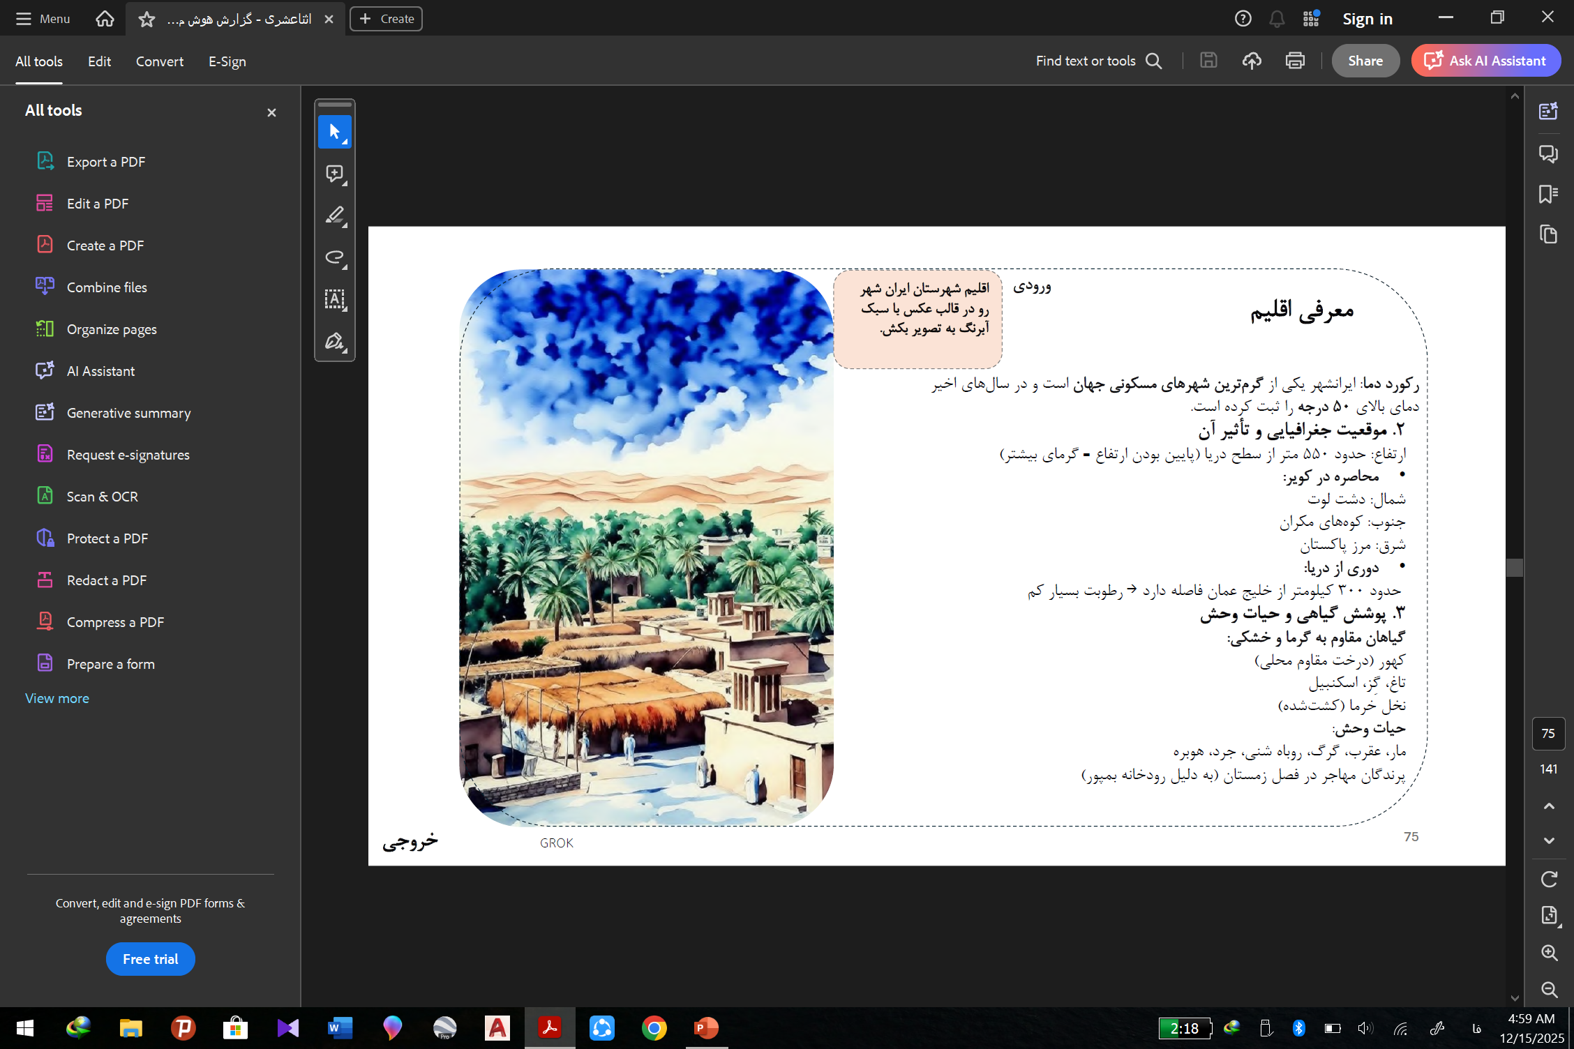The image size is (1574, 1049).
Task: Go to next page with down chevron
Action: coord(1549,840)
